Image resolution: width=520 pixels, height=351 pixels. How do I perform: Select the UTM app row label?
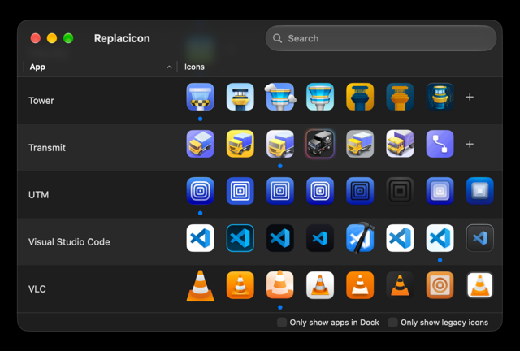click(38, 195)
